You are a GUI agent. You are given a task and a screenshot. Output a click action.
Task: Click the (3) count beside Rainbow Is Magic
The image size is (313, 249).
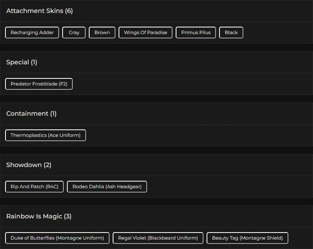(x=68, y=216)
